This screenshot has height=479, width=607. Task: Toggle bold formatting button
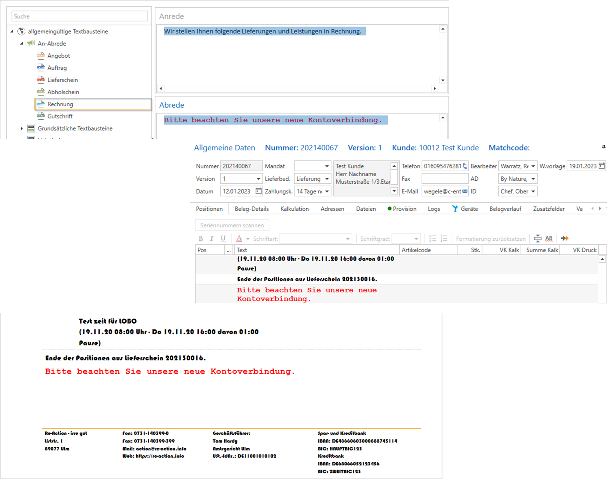click(x=201, y=239)
